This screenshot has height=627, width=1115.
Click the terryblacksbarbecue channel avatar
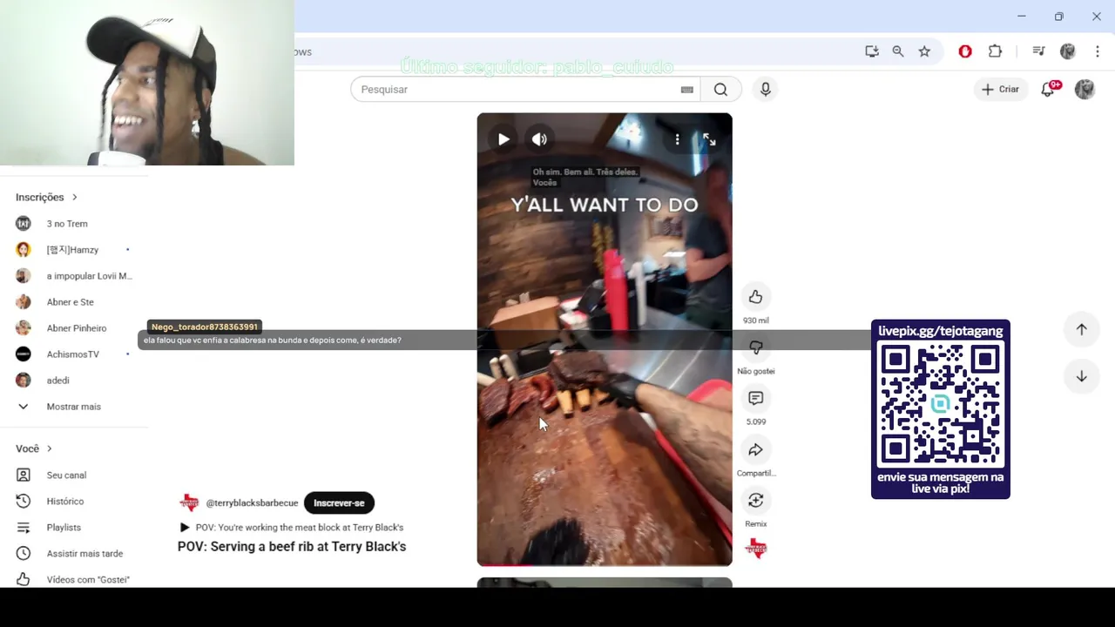[x=189, y=502]
